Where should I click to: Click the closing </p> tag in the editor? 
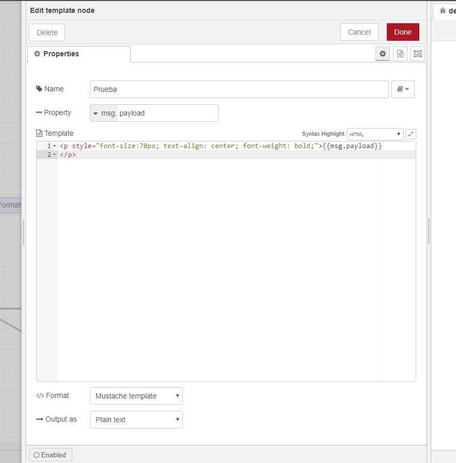(68, 155)
